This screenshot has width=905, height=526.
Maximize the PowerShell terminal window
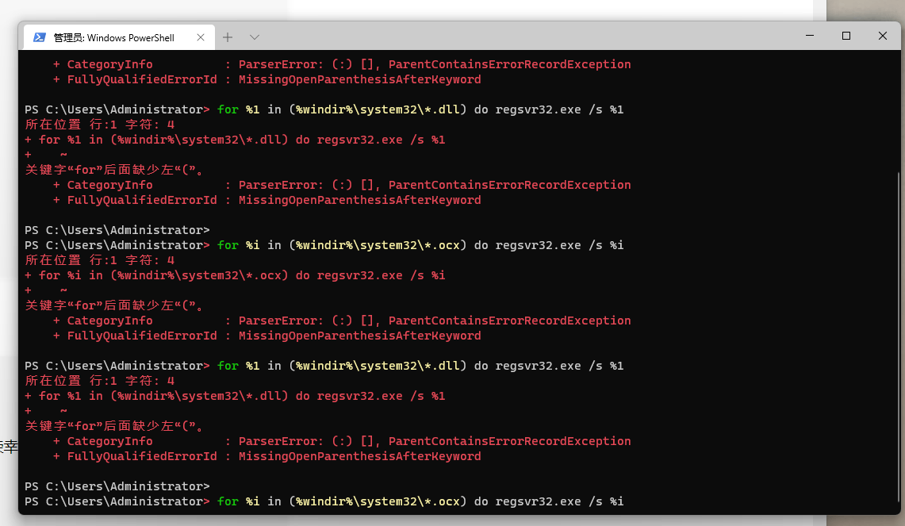click(x=846, y=36)
